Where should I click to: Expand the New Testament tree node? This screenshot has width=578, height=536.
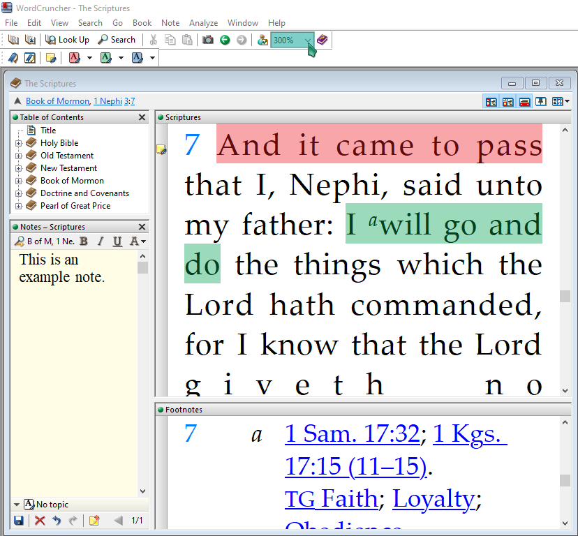coord(18,168)
